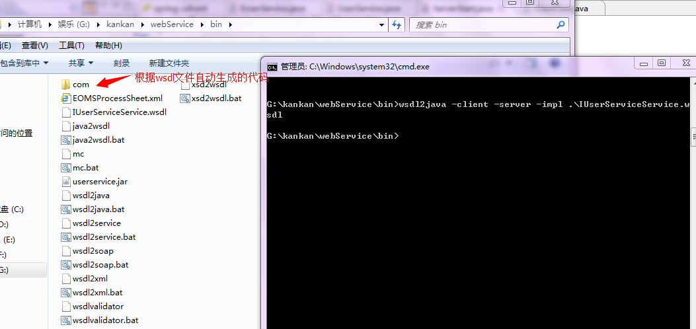Expand the arrow after 计算机 in breadcrumb
The height and width of the screenshot is (329, 696).
coord(50,24)
